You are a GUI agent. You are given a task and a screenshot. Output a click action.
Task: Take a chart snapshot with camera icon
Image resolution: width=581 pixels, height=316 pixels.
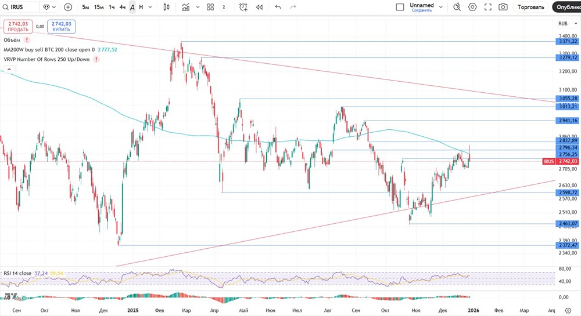(503, 7)
